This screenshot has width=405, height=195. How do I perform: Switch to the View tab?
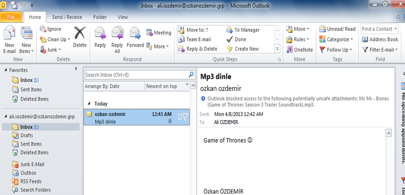tap(123, 17)
